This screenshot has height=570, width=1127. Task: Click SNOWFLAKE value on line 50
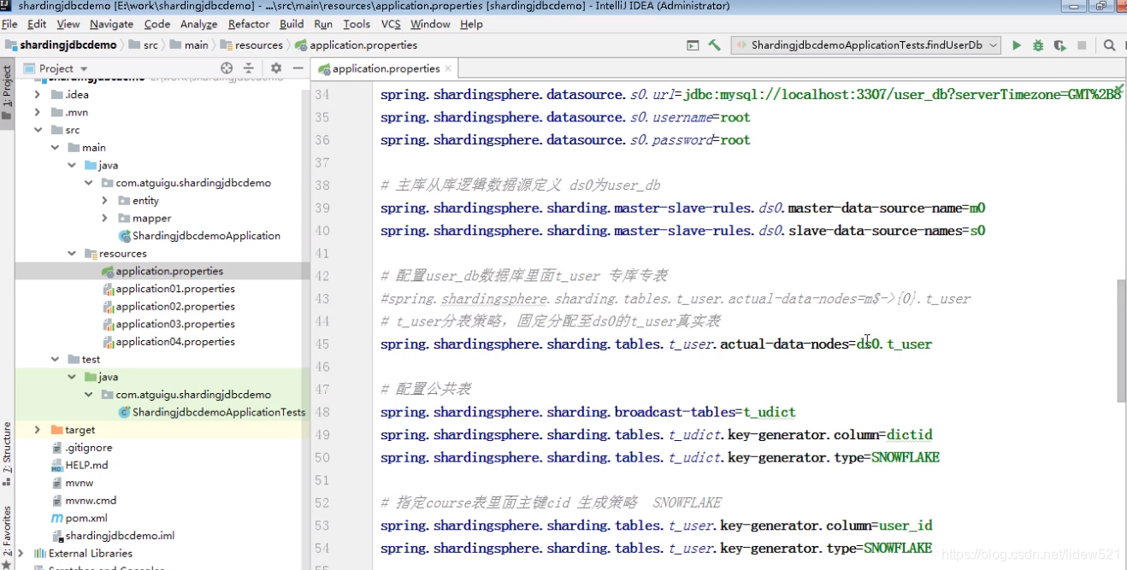click(x=906, y=457)
